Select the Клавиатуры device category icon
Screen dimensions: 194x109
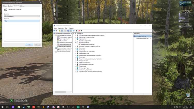(x=77, y=48)
